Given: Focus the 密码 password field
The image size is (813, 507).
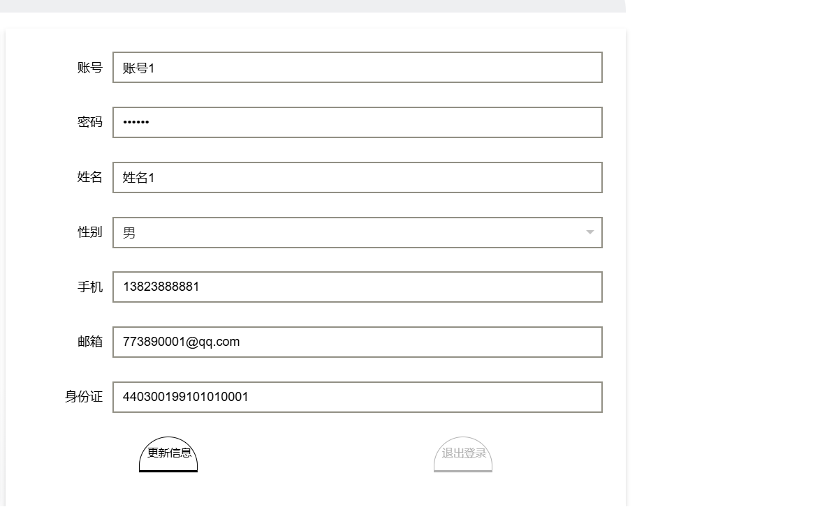Looking at the screenshot, I should (x=357, y=122).
